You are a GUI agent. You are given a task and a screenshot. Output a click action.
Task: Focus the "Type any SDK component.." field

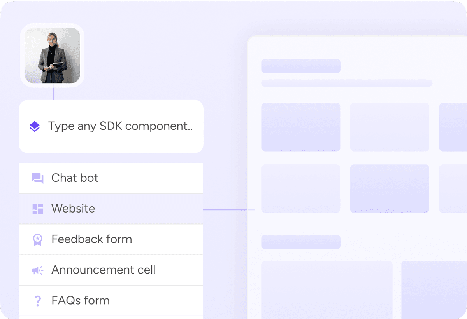point(120,126)
